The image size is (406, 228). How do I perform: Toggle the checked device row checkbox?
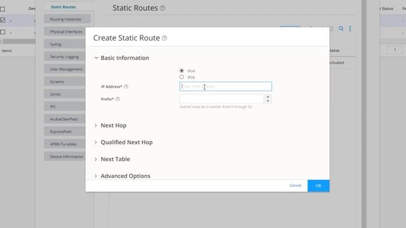click(3, 20)
